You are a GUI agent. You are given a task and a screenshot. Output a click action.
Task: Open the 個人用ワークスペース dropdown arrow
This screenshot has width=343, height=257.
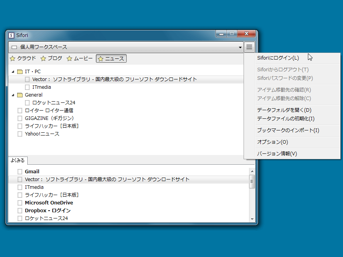tap(240, 47)
